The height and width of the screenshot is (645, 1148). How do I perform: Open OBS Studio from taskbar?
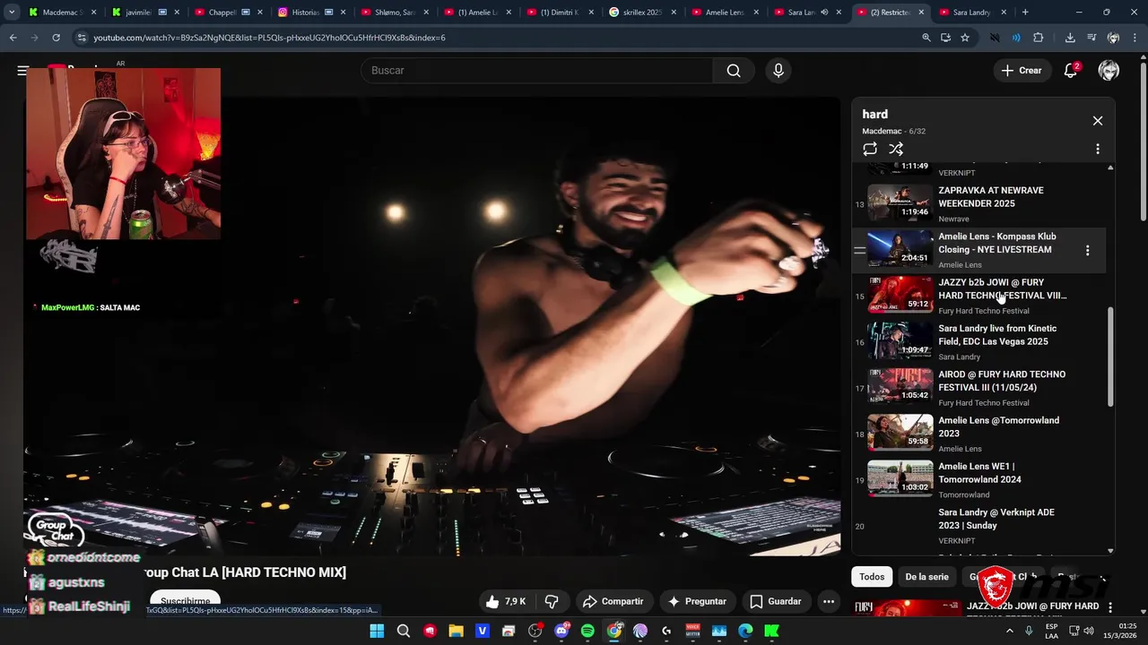point(535,631)
